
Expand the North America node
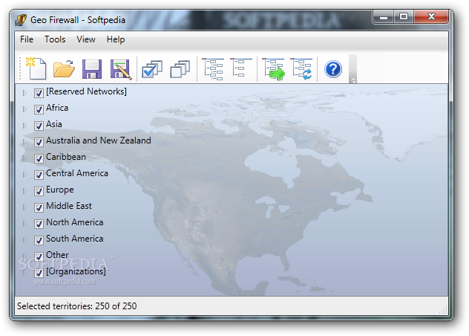(x=24, y=224)
